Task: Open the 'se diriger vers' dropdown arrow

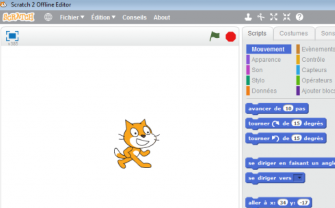Action: pos(299,178)
